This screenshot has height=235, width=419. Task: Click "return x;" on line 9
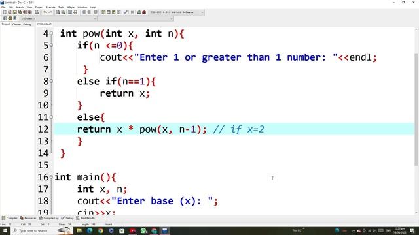tap(125, 93)
